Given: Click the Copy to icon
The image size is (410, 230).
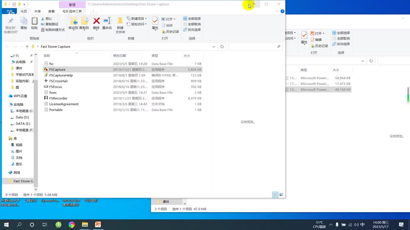Looking at the screenshot, I should click(x=84, y=21).
